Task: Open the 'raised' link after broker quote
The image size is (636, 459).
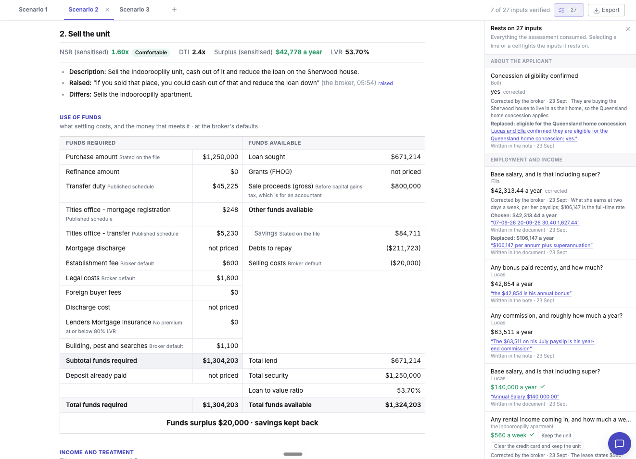Action: click(385, 83)
